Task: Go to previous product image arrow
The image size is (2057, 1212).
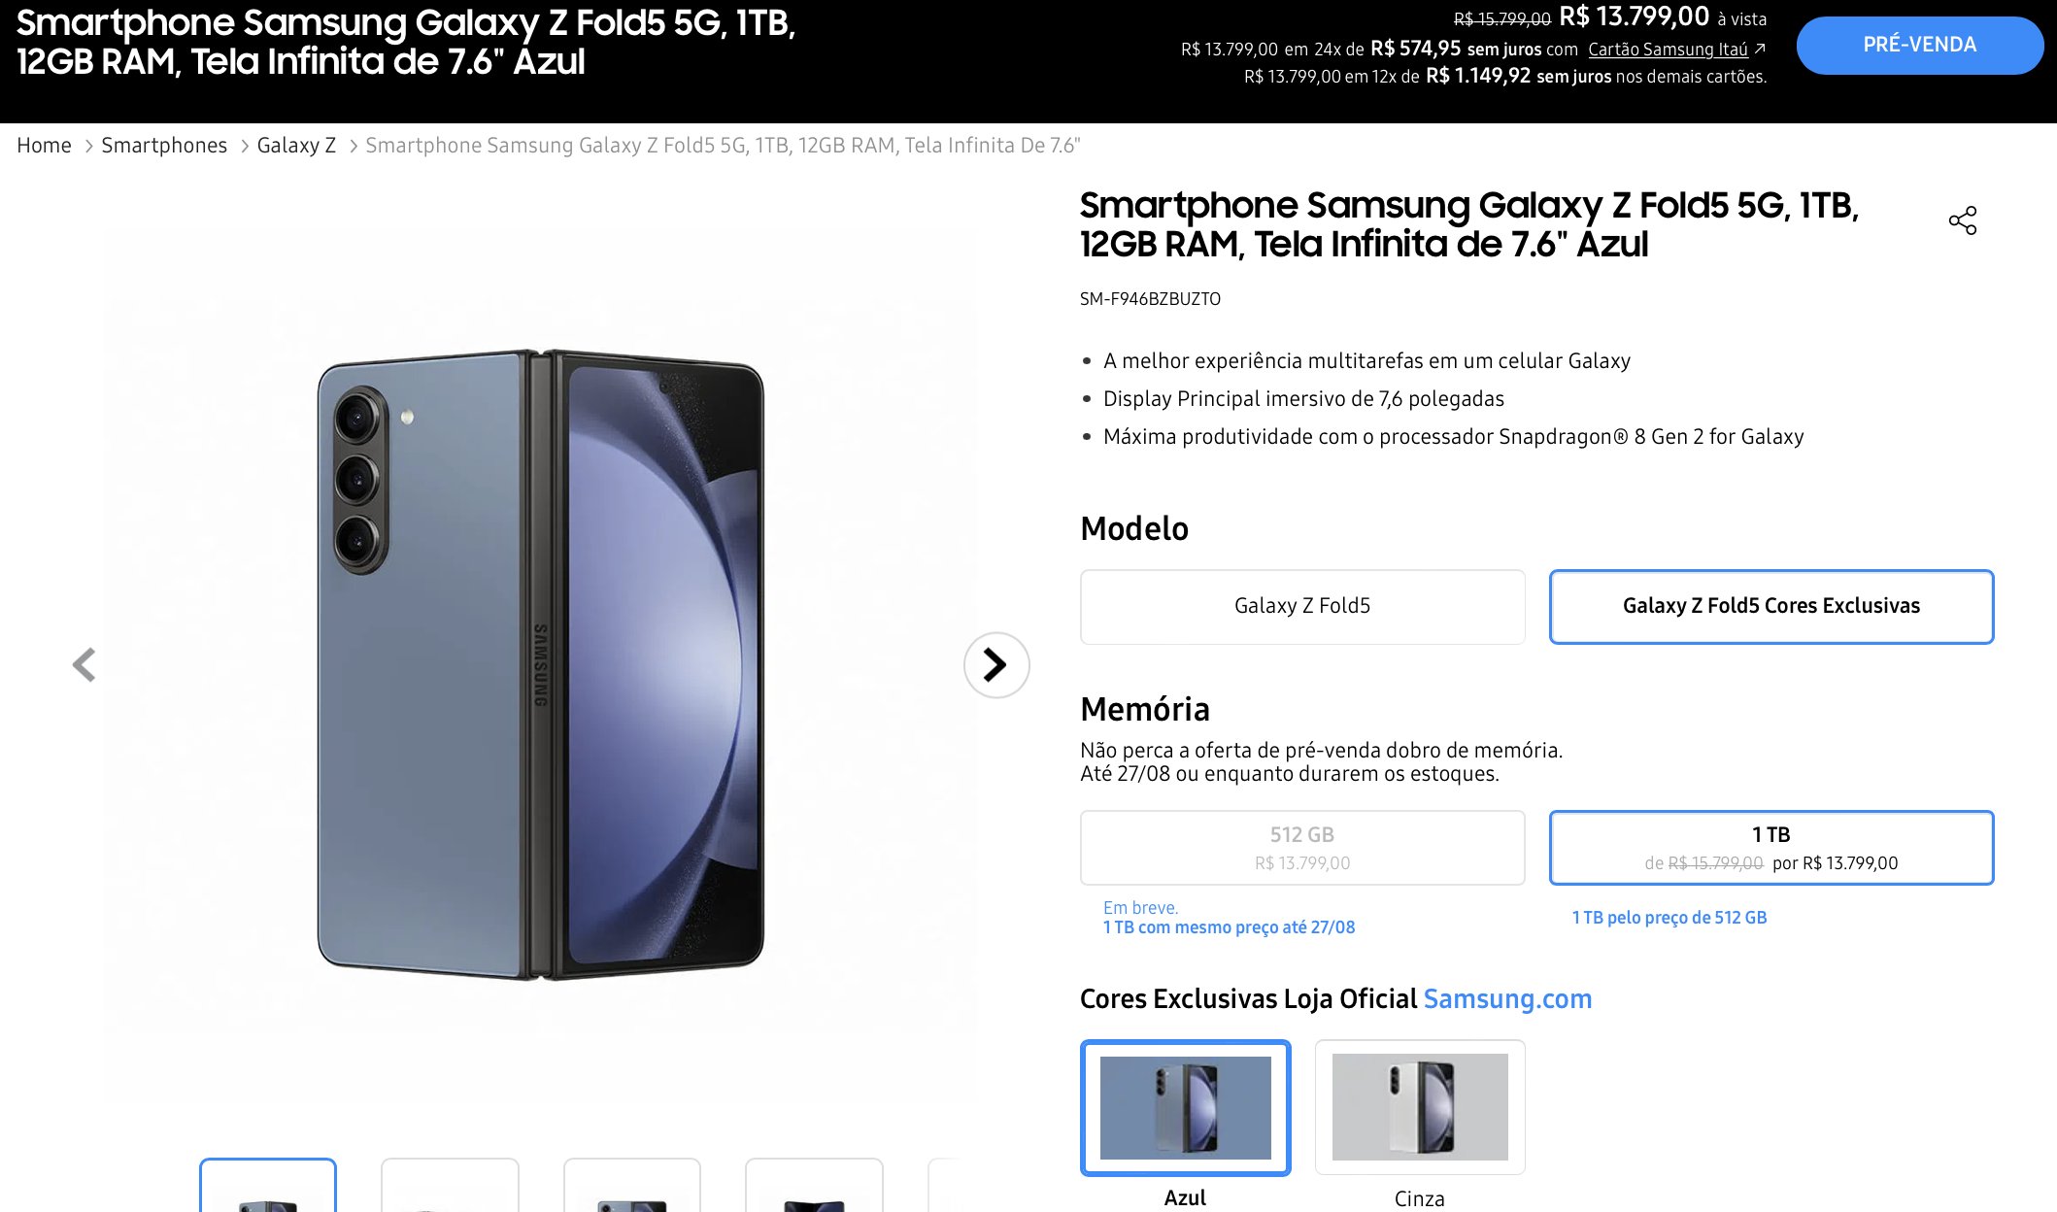Action: pyautogui.click(x=84, y=665)
